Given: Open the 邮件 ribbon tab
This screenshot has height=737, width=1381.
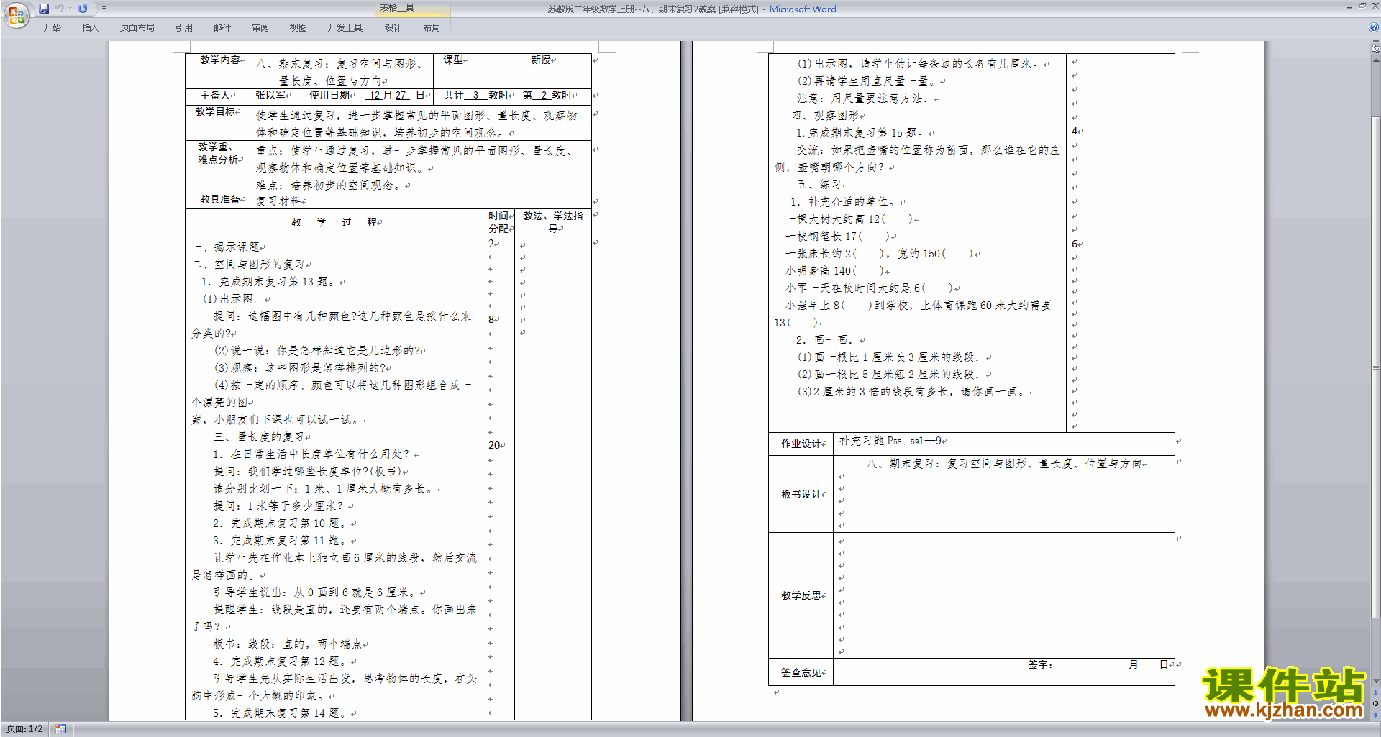Looking at the screenshot, I should 222,27.
